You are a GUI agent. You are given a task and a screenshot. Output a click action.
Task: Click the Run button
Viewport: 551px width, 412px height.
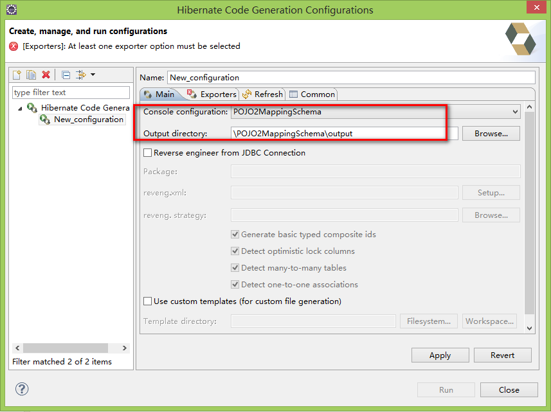pyautogui.click(x=446, y=390)
